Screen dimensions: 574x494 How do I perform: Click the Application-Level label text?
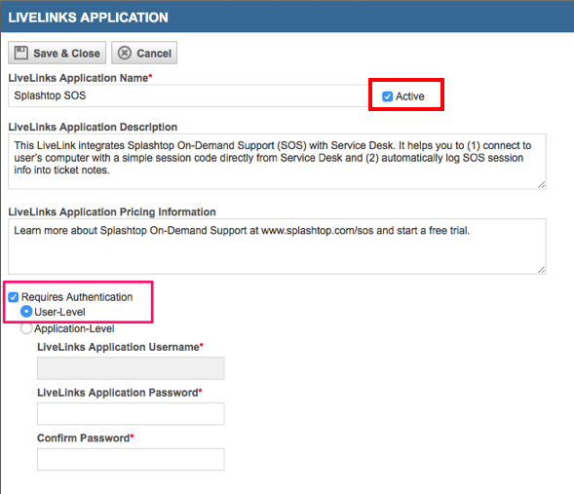(x=74, y=328)
